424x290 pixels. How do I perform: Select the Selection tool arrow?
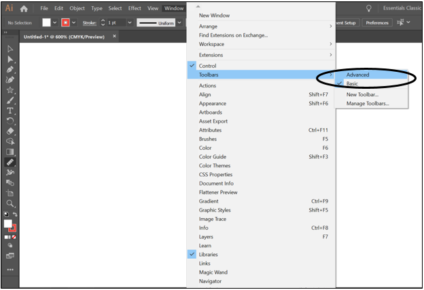(10, 49)
